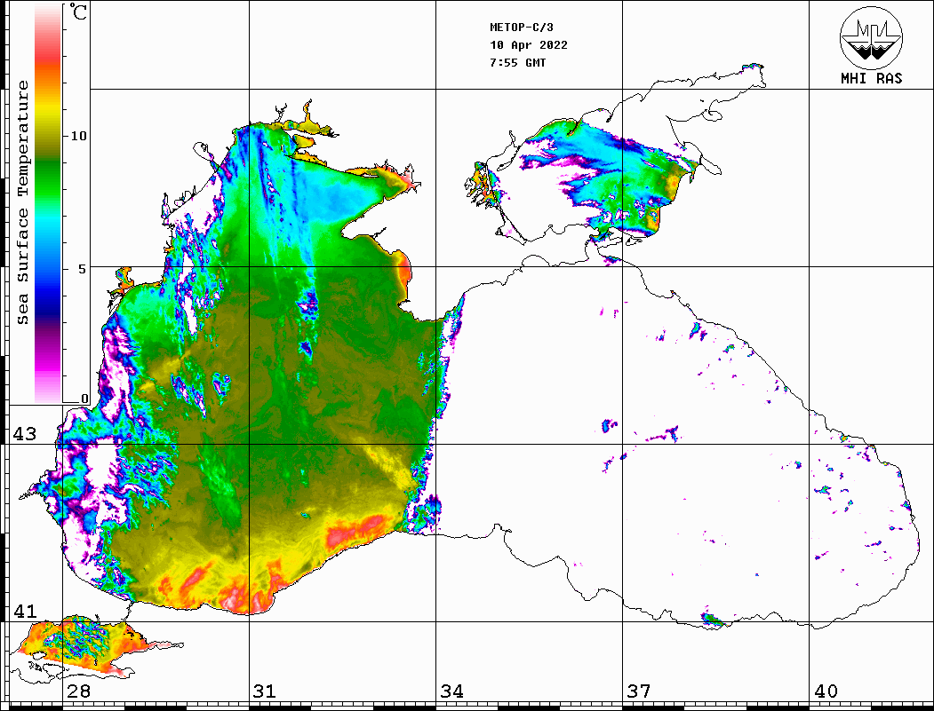Click the MHI RAS label text
Viewport: 934px width, 711px height.
coord(872,78)
